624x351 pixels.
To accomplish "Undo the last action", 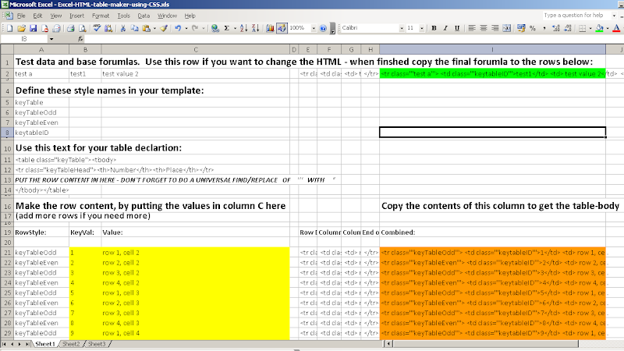I will pos(178,28).
